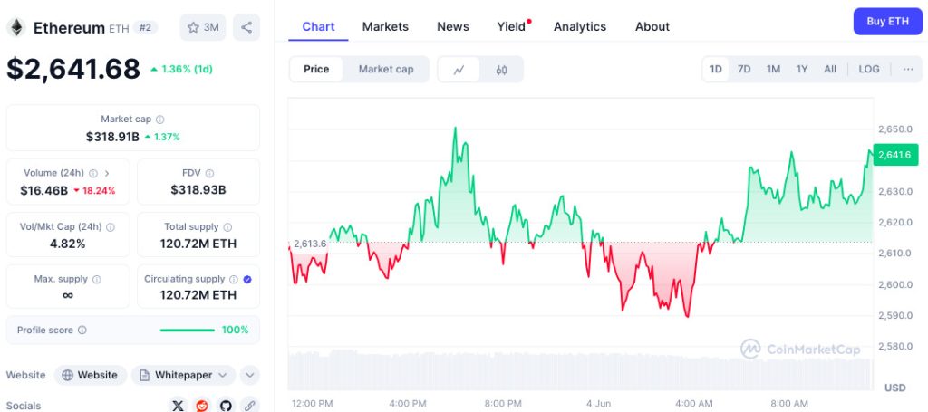Open the X (Twitter) social icon
Viewport: 928px width, 412px height.
[178, 405]
